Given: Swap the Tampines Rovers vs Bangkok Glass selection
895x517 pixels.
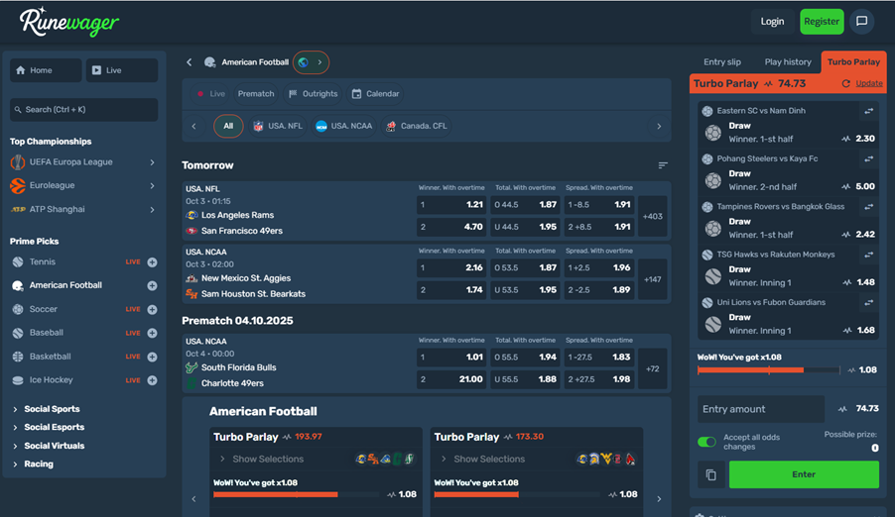Looking at the screenshot, I should point(869,207).
